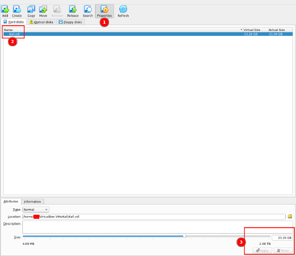Open the Hard disks tab
This screenshot has width=296, height=256.
(14, 22)
